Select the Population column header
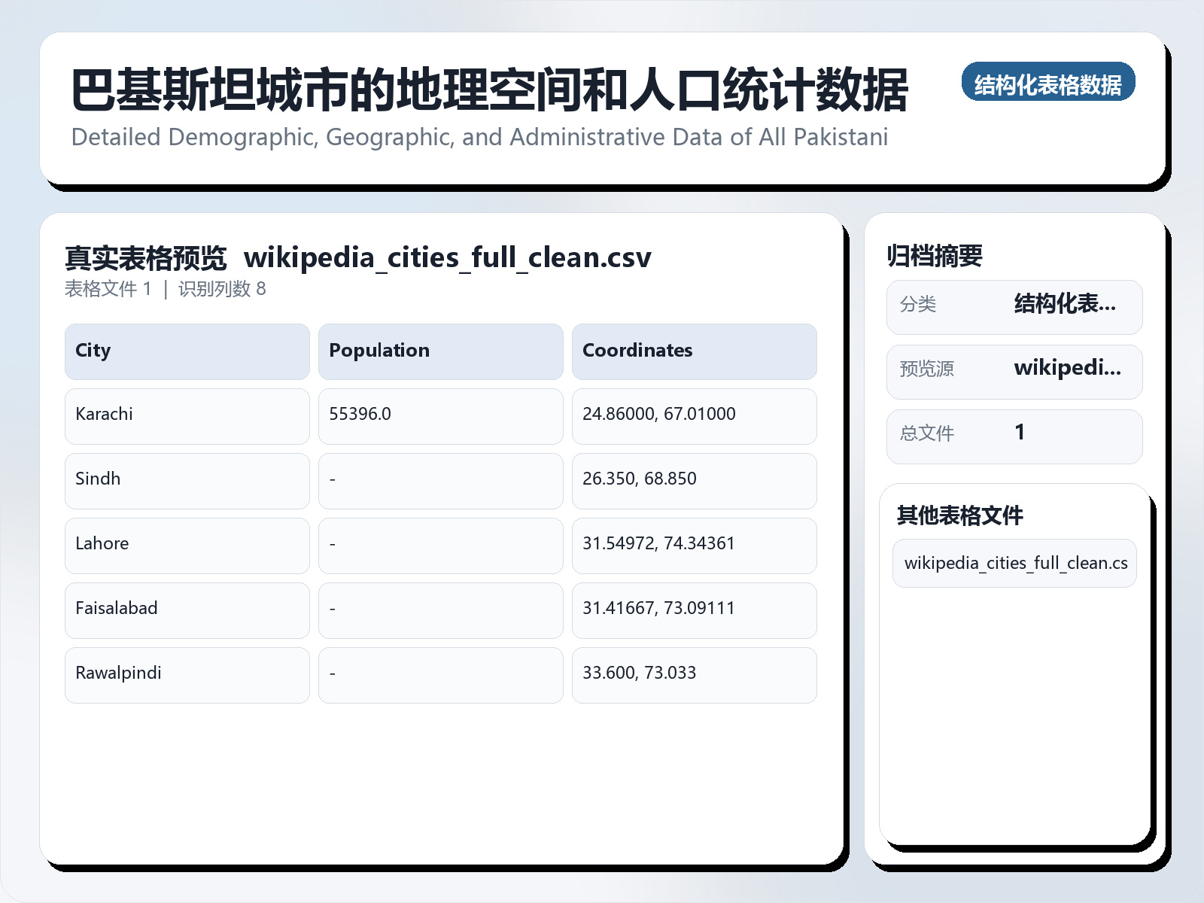This screenshot has width=1204, height=903. tap(440, 351)
